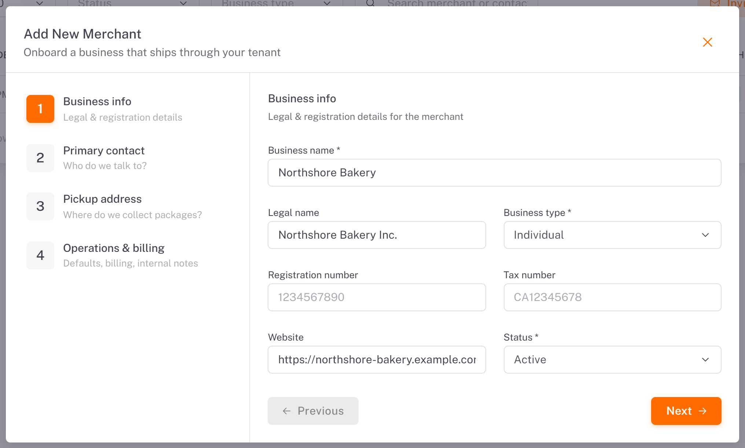The height and width of the screenshot is (448, 745).
Task: Click the Previous button
Action: (313, 411)
